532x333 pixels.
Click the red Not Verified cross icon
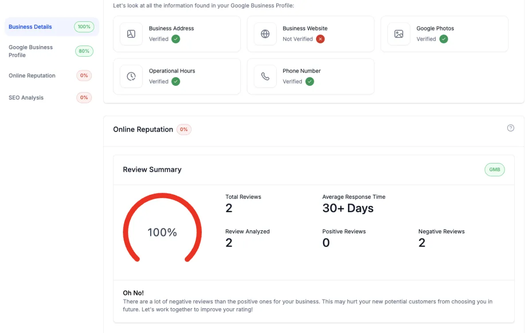[321, 39]
